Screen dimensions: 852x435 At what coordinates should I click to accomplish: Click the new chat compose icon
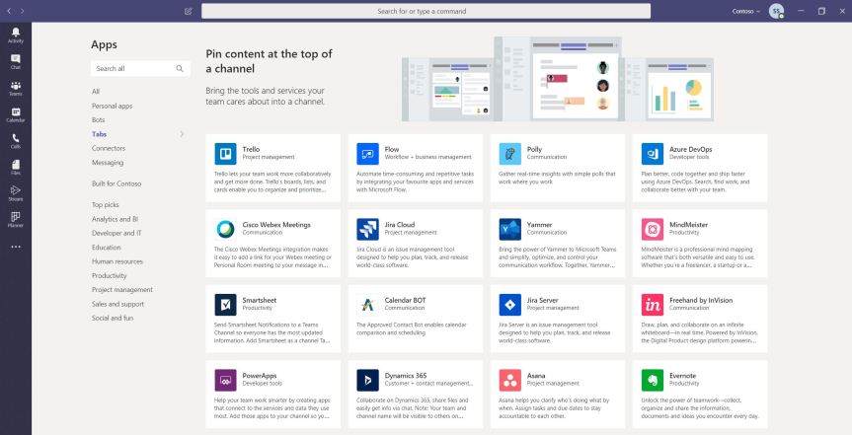pyautogui.click(x=189, y=11)
